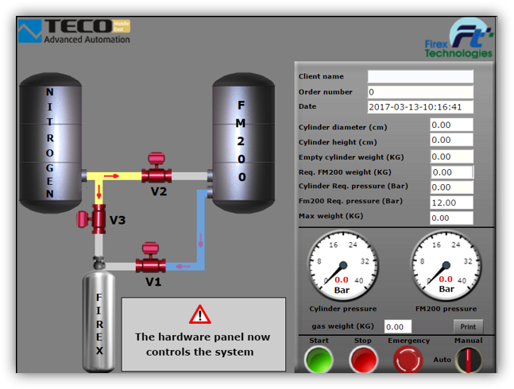Click the Firex Technologies logo

[470, 40]
